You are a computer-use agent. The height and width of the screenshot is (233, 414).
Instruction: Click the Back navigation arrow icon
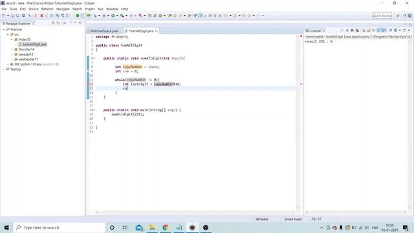click(x=249, y=16)
